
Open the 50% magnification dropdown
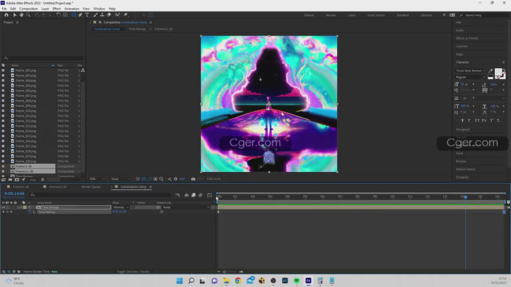(x=97, y=179)
